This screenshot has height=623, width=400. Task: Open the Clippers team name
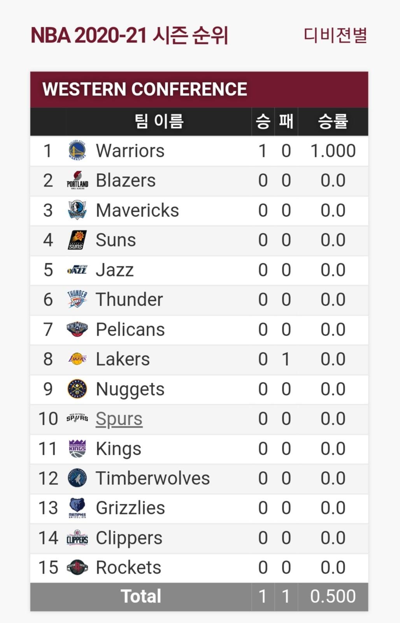click(x=129, y=538)
